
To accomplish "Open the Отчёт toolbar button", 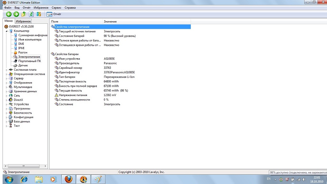I will click(54, 14).
